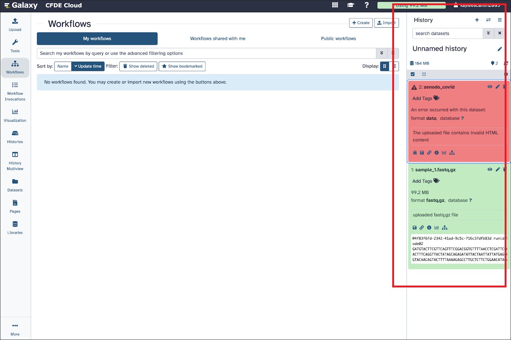Rename Unnamed history using the pencil icon
The image size is (511, 340).
point(499,49)
